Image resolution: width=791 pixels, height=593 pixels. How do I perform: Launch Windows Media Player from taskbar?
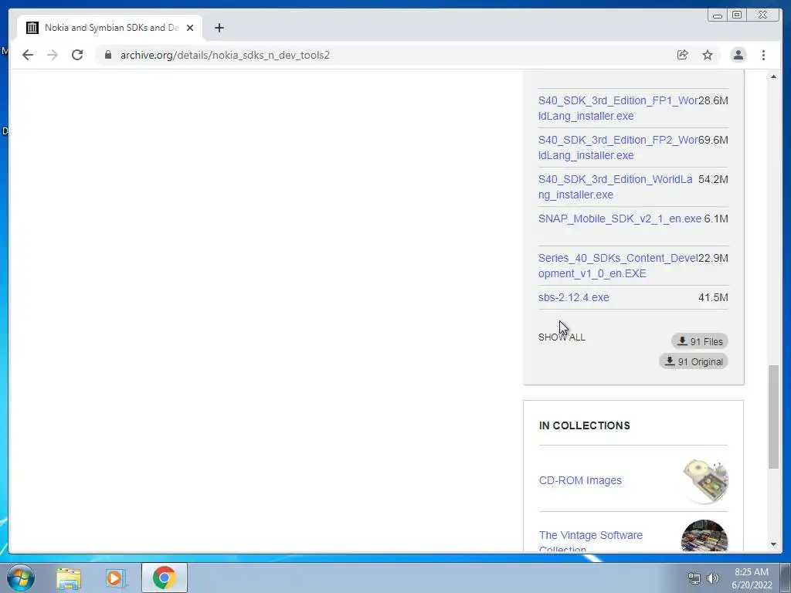(116, 578)
